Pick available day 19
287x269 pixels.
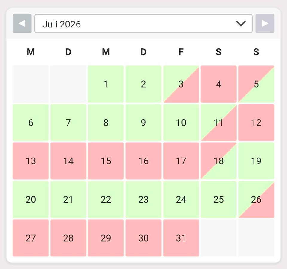256,161
